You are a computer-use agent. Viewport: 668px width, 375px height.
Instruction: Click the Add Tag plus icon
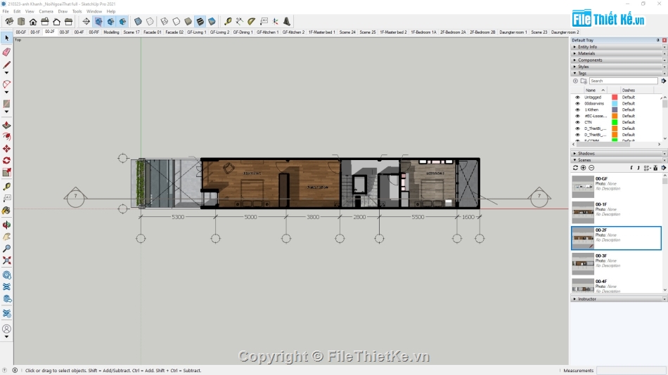(576, 81)
